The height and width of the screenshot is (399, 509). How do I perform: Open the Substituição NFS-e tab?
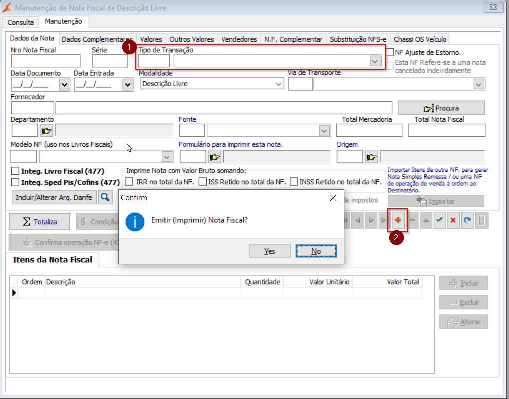[x=358, y=39]
